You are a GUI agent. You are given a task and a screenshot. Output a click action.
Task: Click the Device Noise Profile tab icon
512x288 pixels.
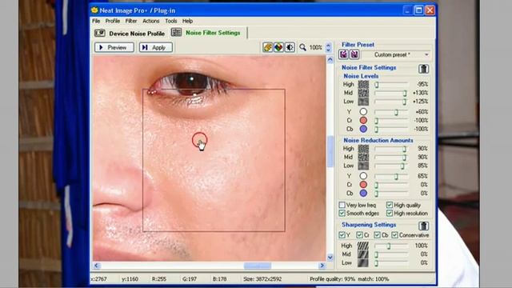(99, 33)
